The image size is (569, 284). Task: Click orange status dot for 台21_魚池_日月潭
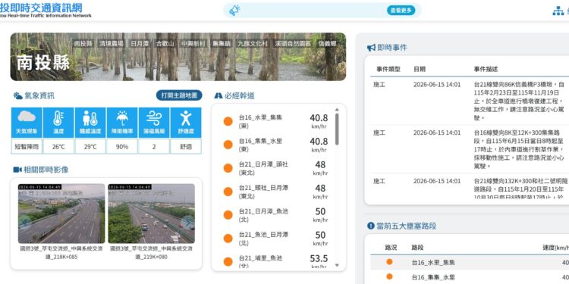[x=228, y=239]
